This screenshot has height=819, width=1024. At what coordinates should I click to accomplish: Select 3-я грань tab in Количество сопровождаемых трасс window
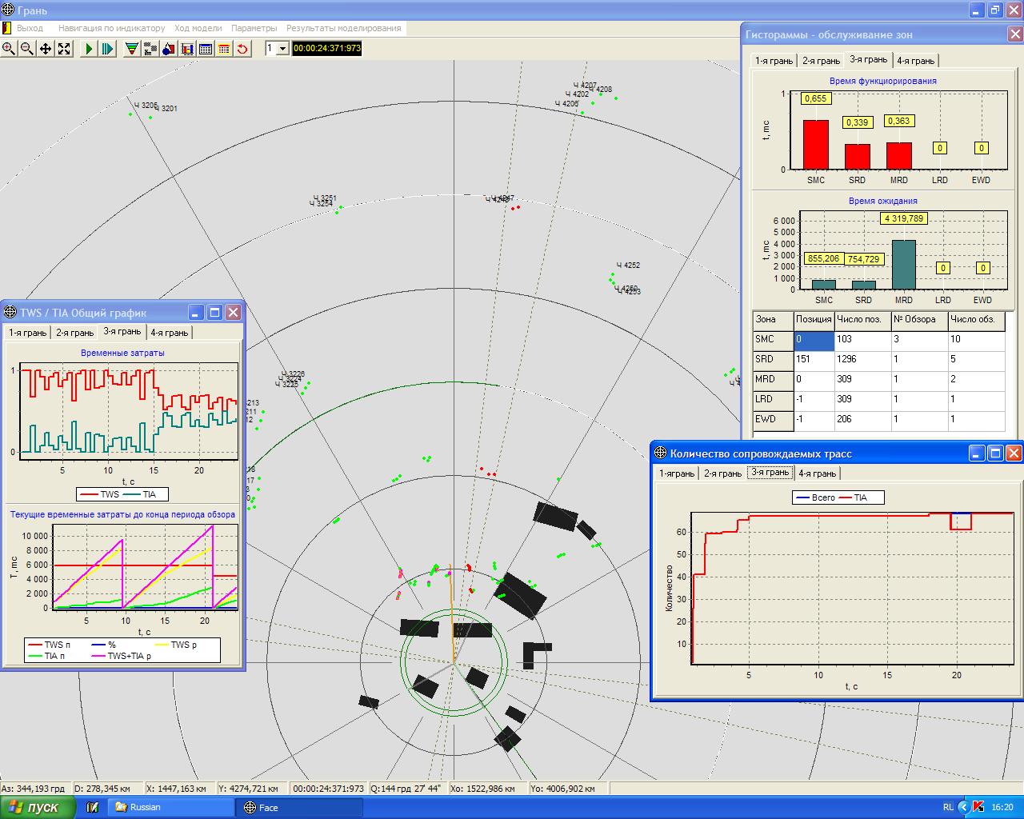tap(770, 473)
